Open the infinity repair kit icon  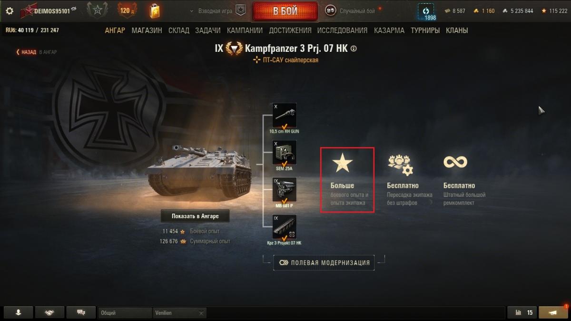point(455,162)
